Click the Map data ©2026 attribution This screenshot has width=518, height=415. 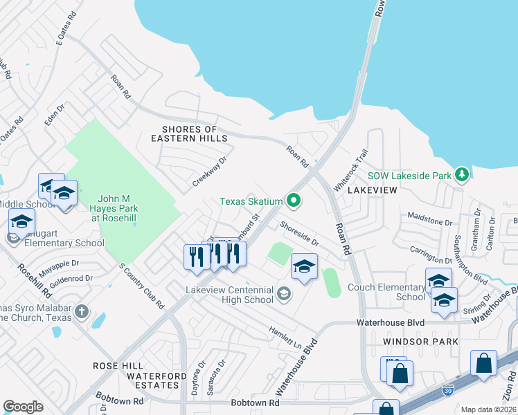(x=489, y=410)
